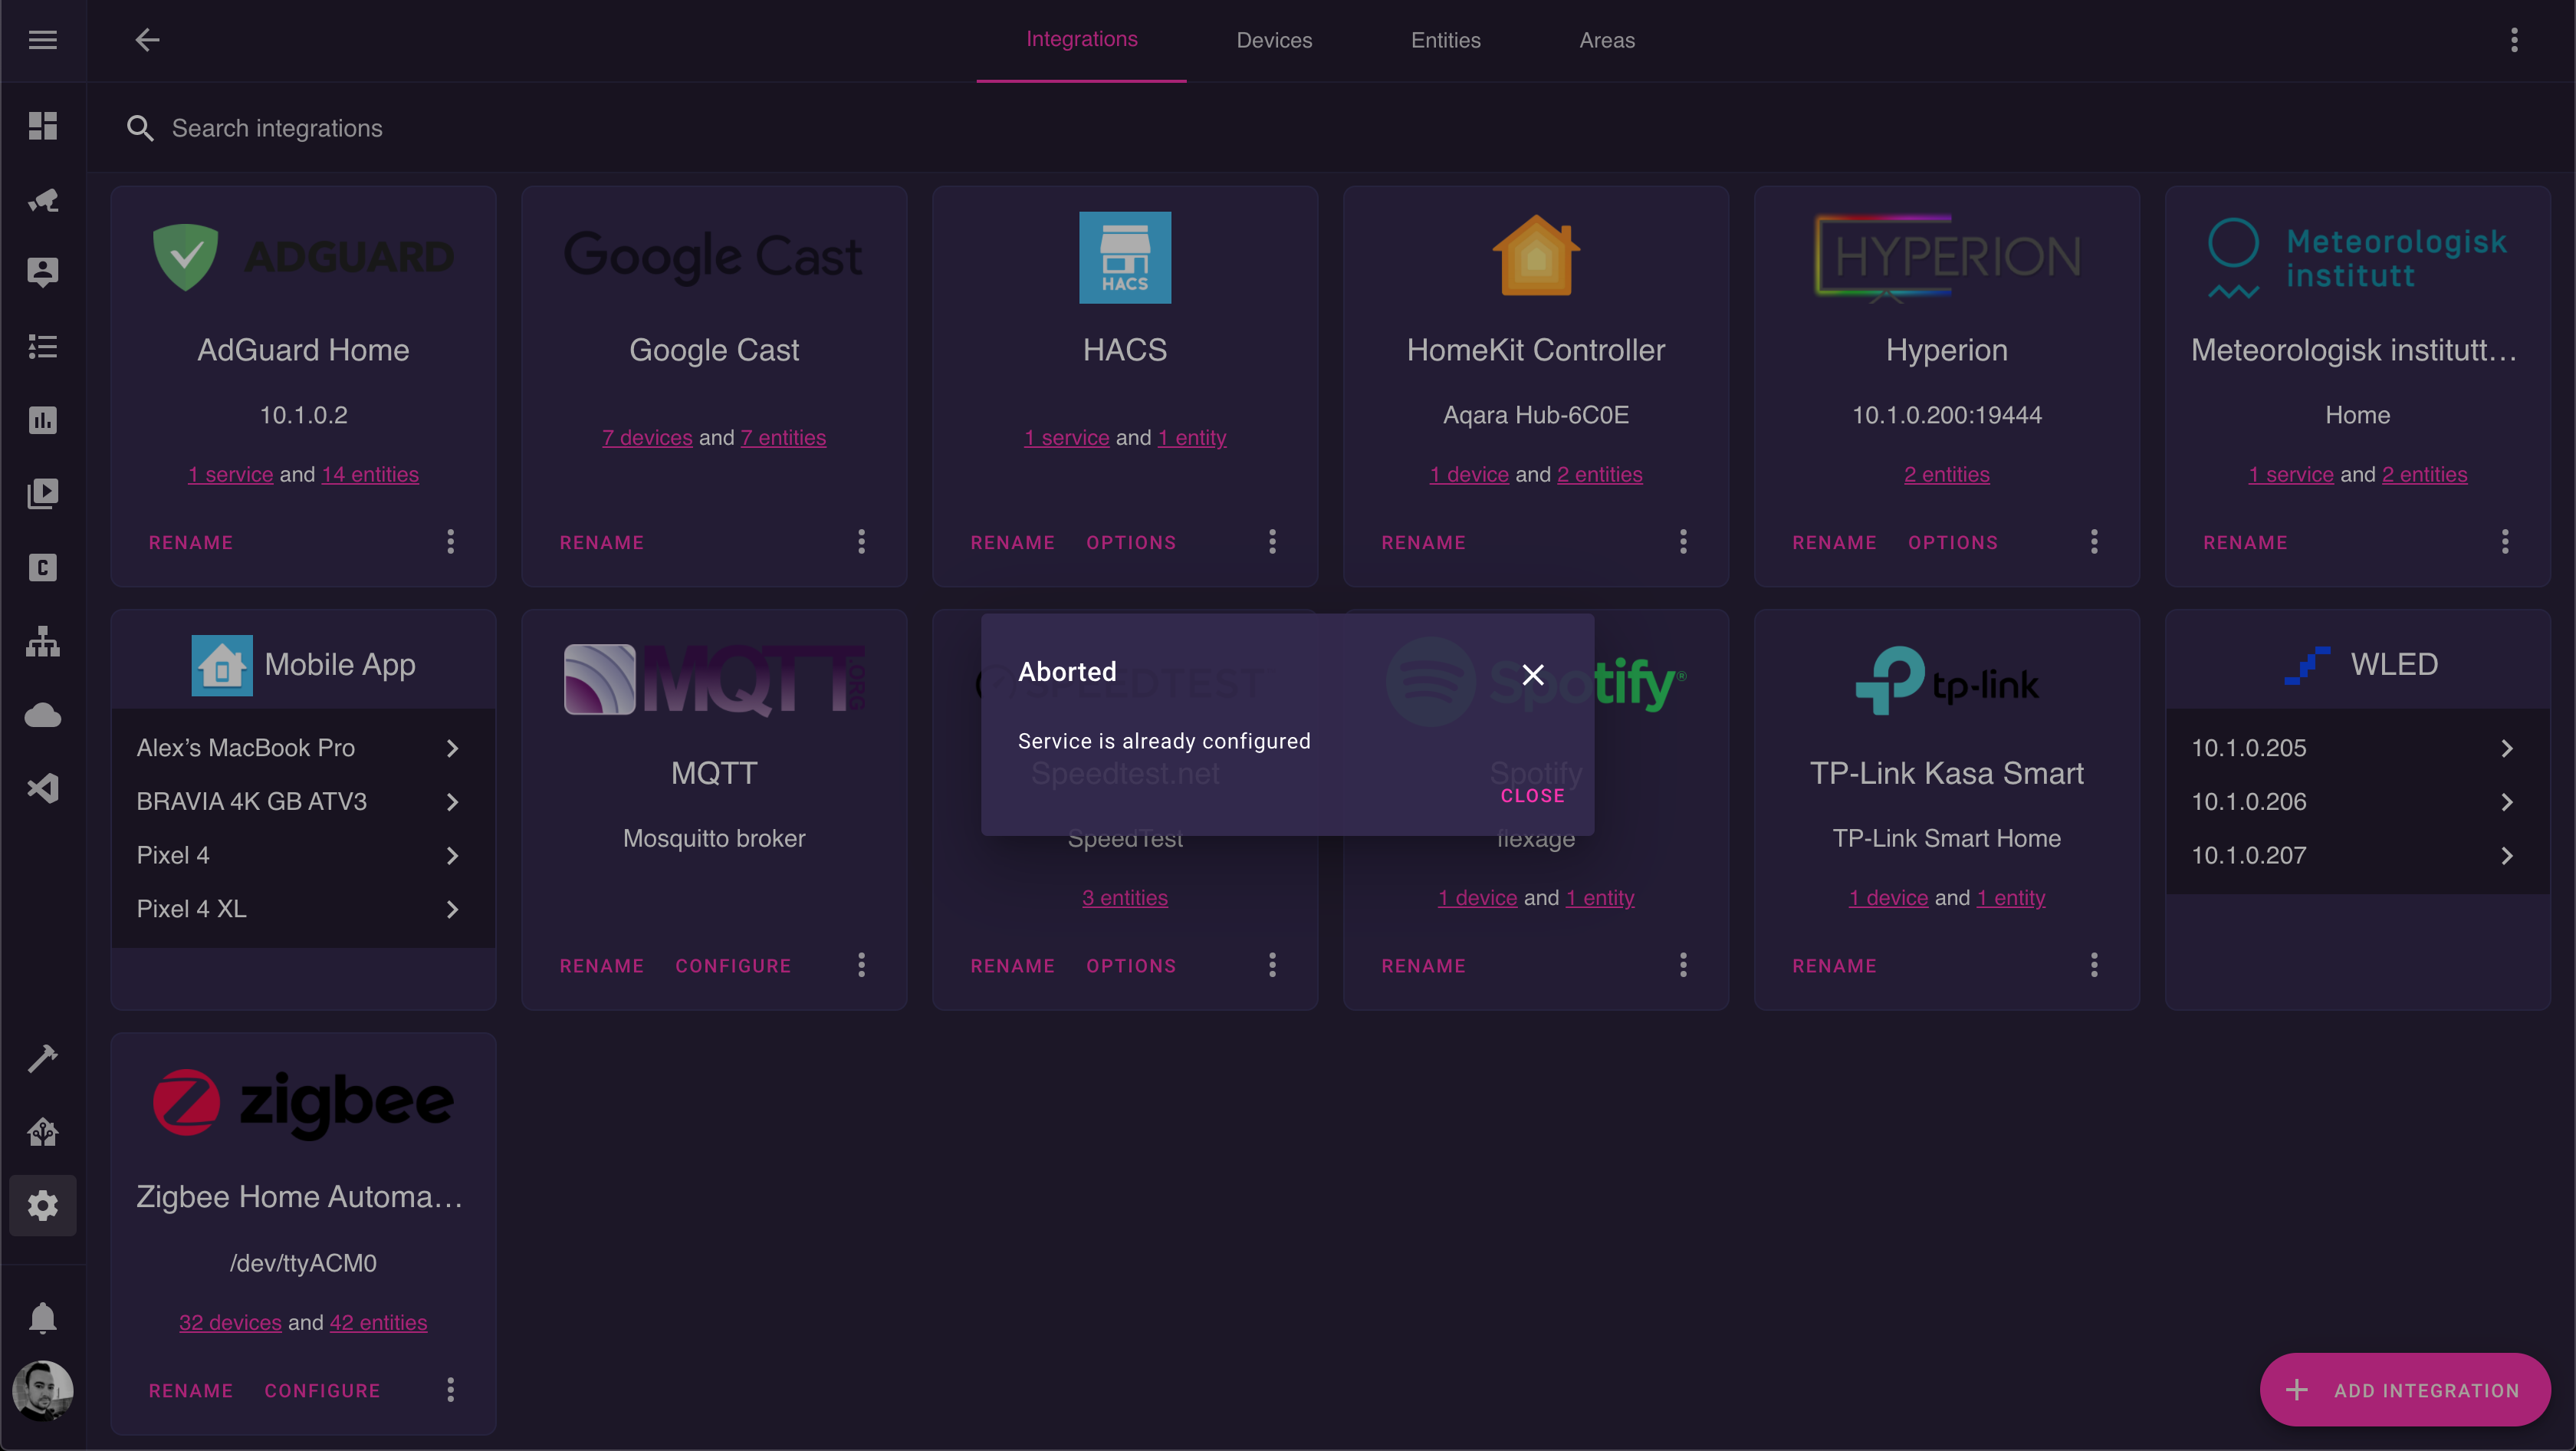Open Zigbee Home Automation three-dot menu
This screenshot has width=2576, height=1451.
pos(450,1390)
